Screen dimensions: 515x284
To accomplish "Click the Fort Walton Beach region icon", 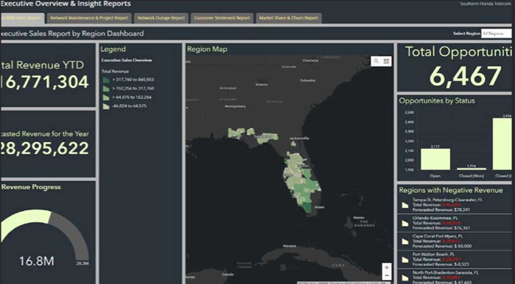I will [404, 259].
